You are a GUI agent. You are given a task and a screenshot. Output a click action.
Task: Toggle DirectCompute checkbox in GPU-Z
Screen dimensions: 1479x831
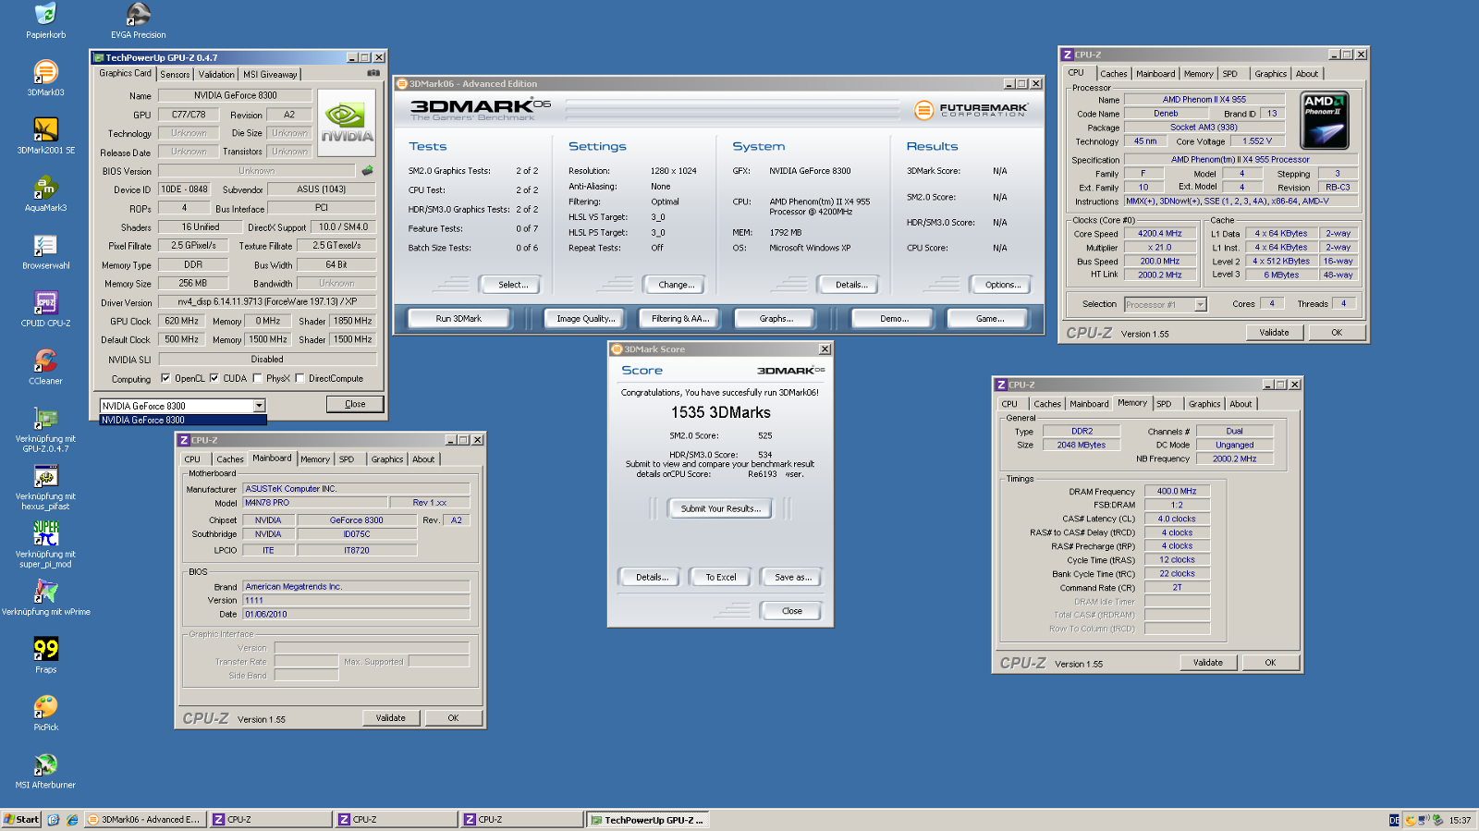click(x=299, y=378)
